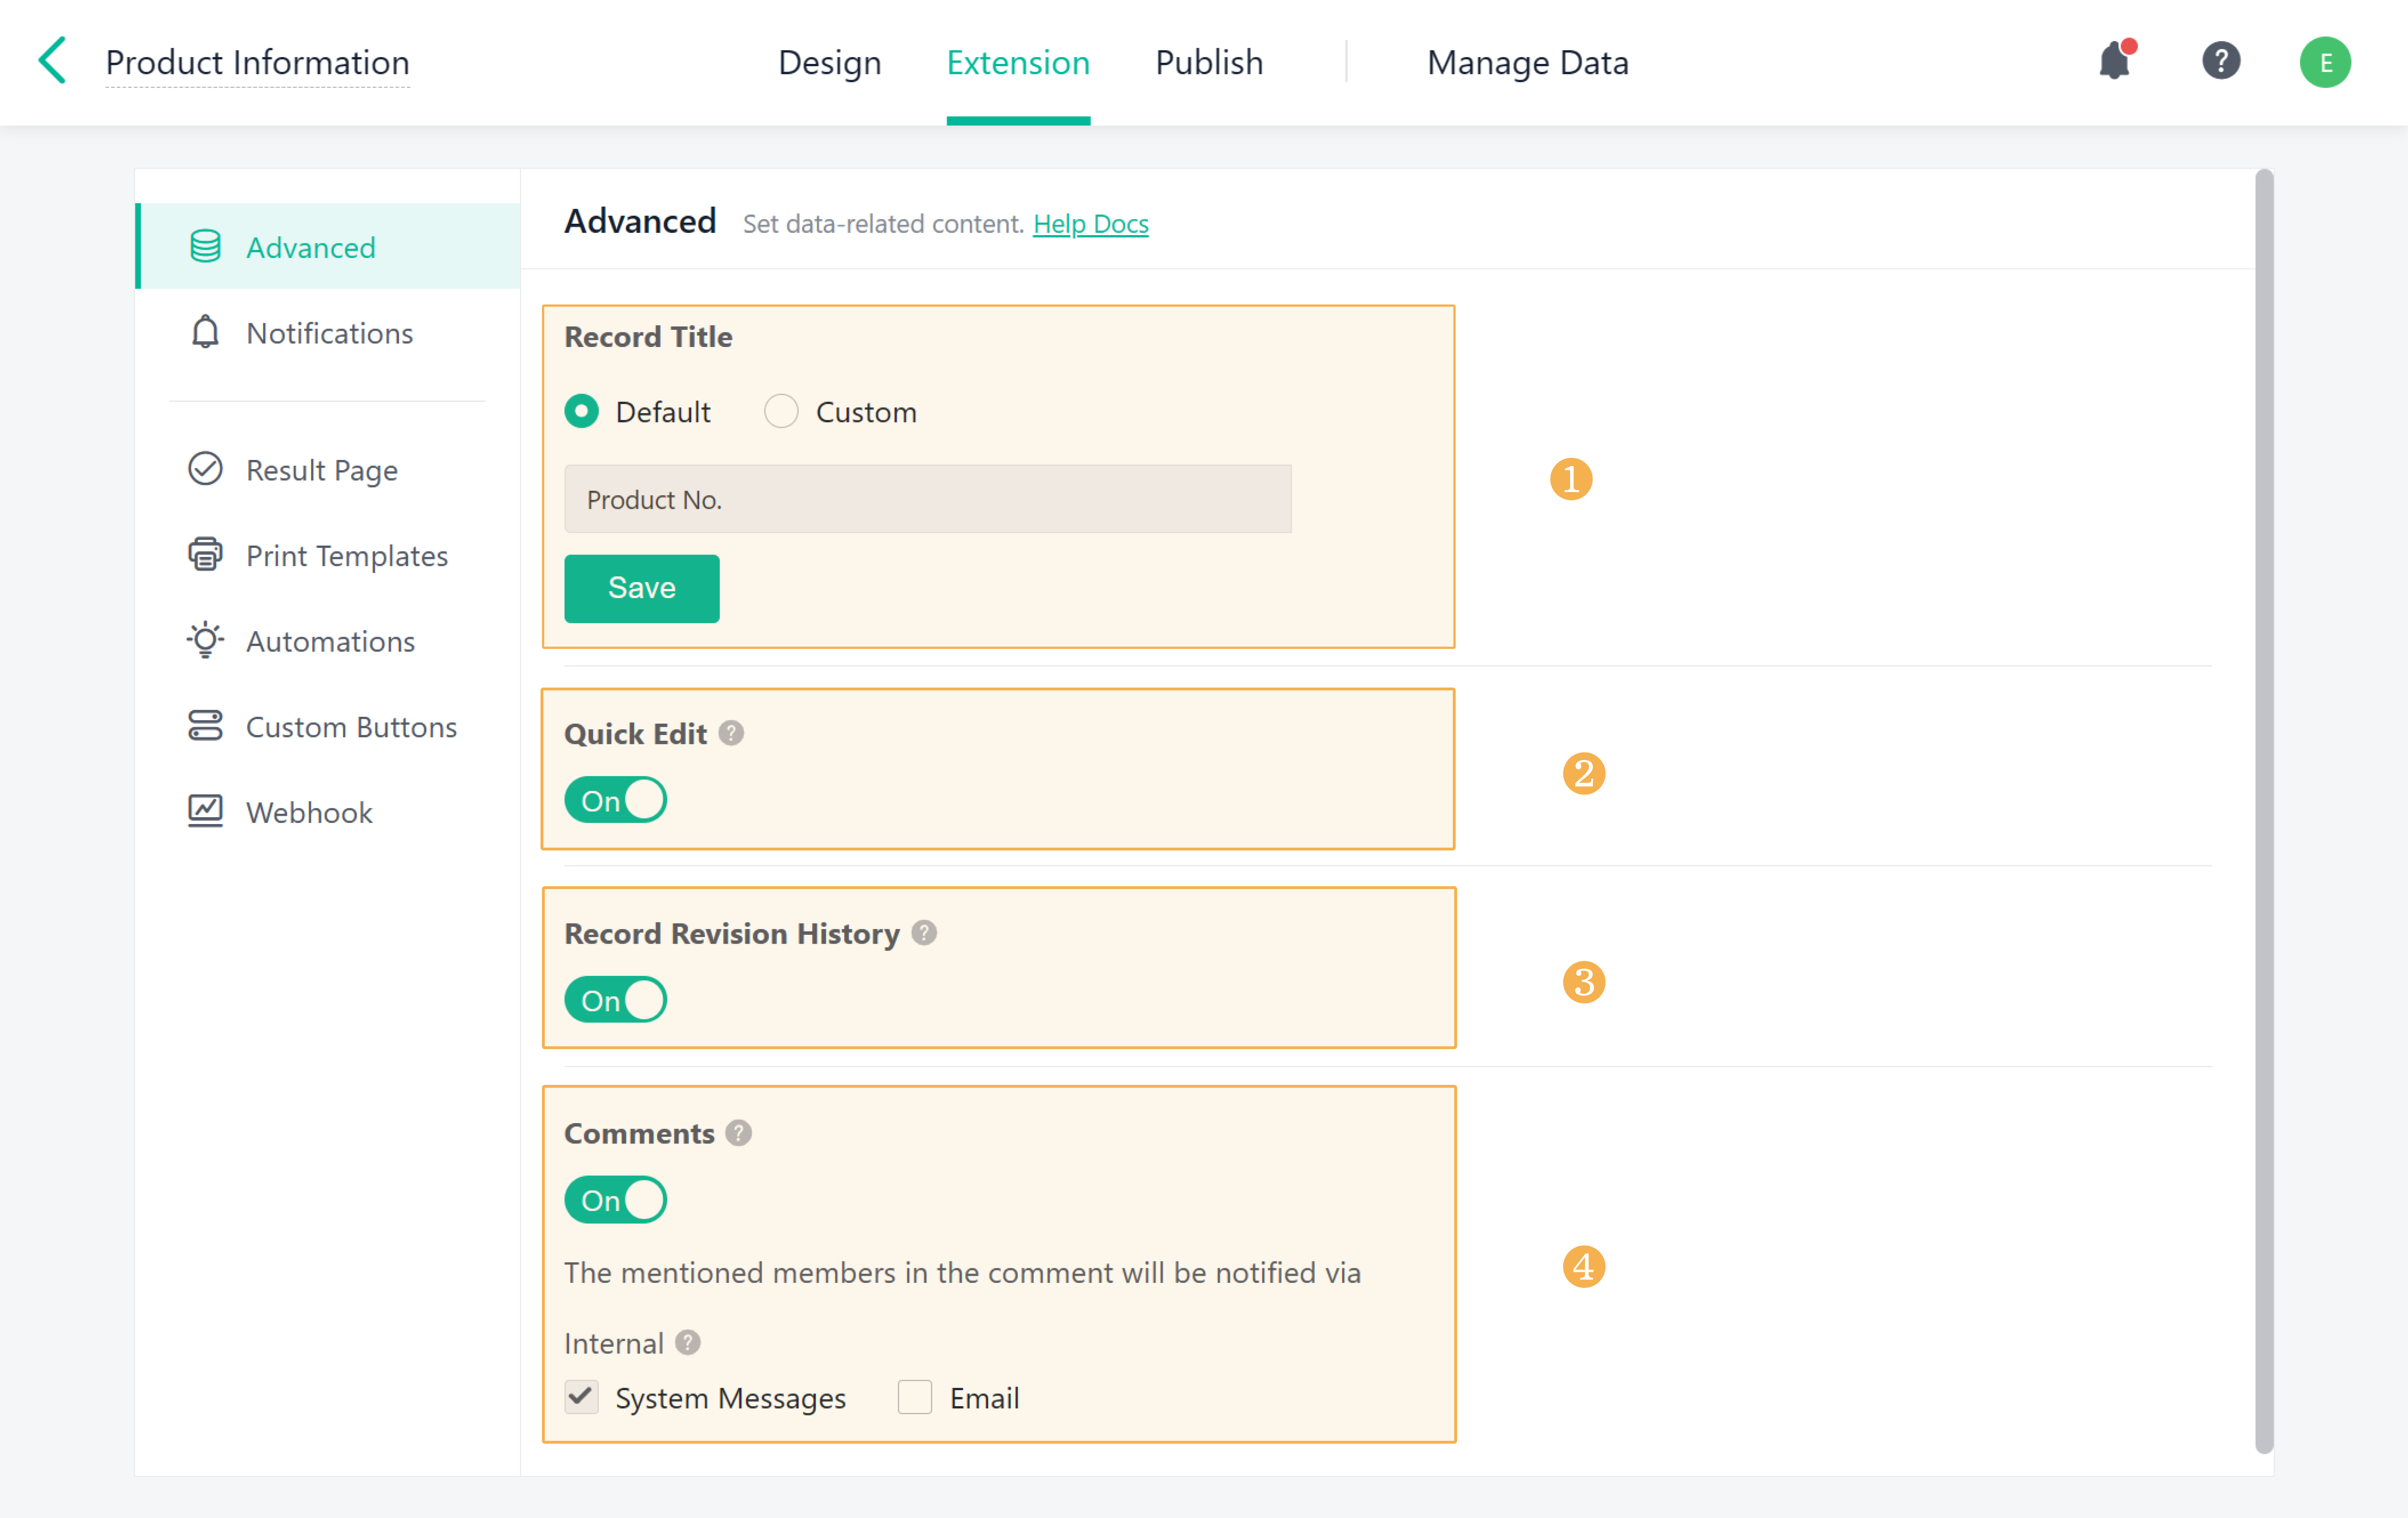Screen dimensions: 2408x1518
Task: Select the Custom record title option
Action: tap(781, 412)
